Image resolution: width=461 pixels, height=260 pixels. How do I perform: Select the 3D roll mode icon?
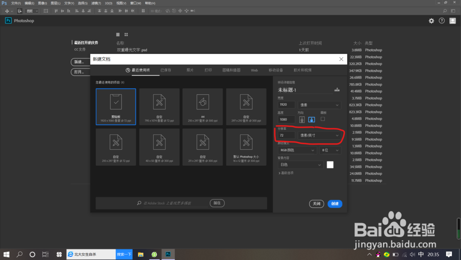174,11
